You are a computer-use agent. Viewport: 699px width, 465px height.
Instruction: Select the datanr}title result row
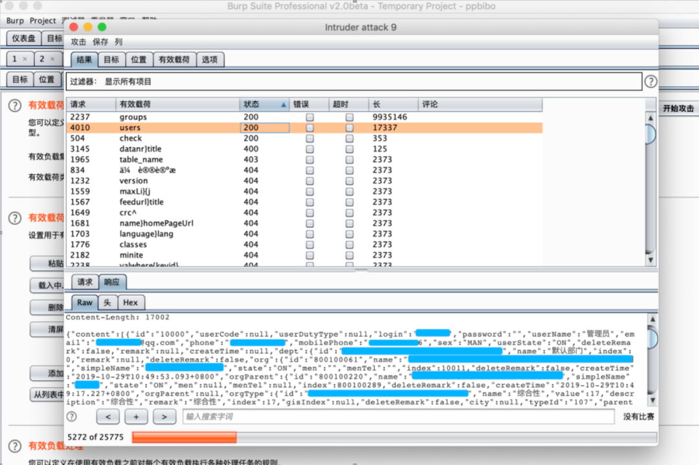[304, 149]
